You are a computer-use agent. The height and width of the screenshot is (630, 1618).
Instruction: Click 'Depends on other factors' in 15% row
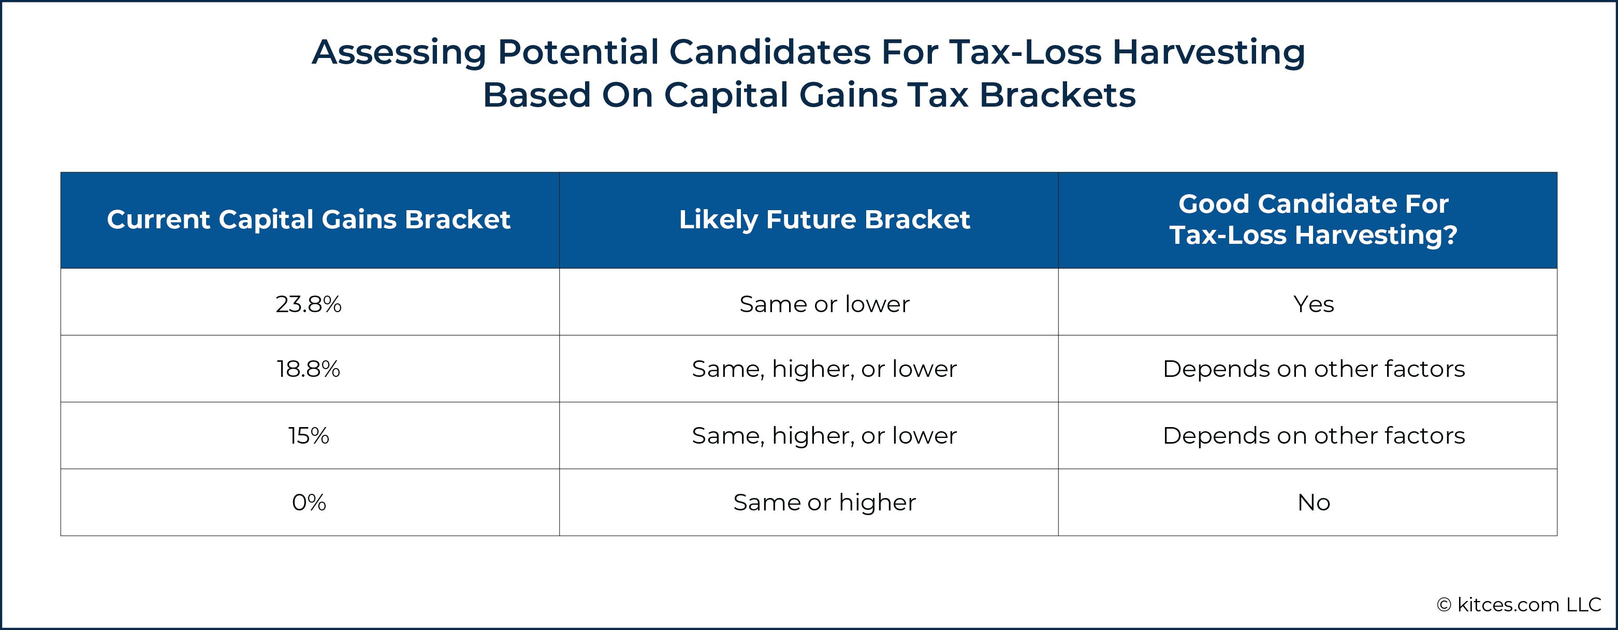point(1308,435)
